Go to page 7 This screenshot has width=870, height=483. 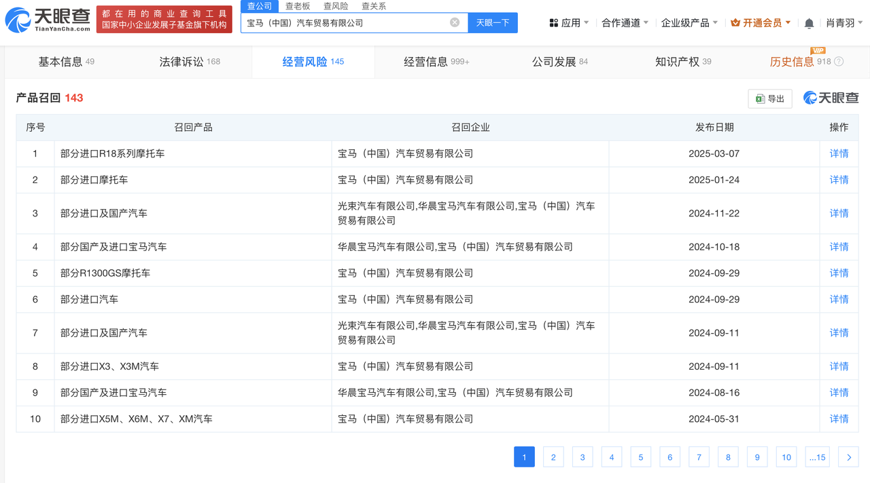point(699,457)
